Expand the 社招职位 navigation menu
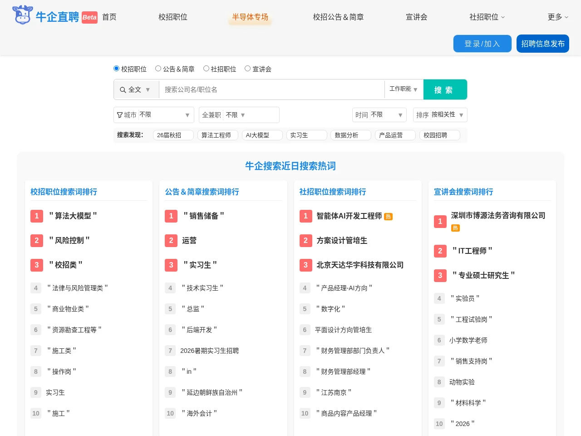 (487, 17)
